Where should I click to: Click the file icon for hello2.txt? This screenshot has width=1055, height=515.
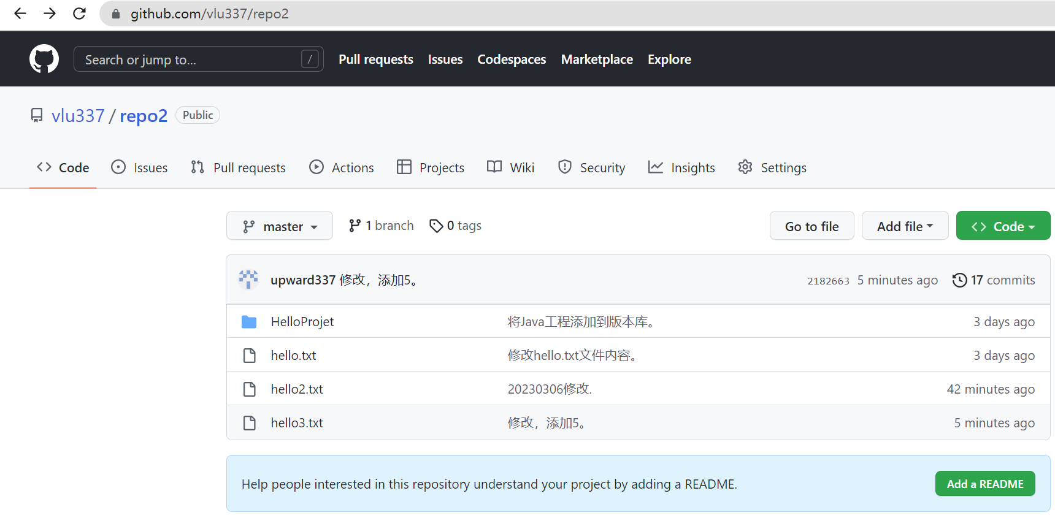pos(249,389)
